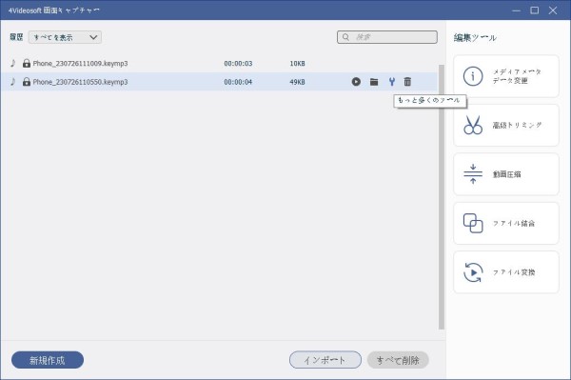
Task: Minimize the 4Videosoft window
Action: [516, 10]
